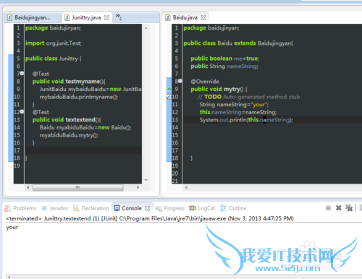Click Java file icon on Baidujingyan tab
This screenshot has width=362, height=279.
point(9,17)
